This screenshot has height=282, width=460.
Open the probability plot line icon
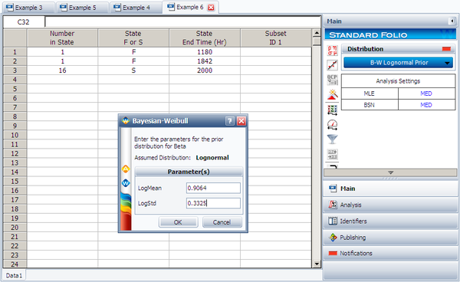click(333, 65)
